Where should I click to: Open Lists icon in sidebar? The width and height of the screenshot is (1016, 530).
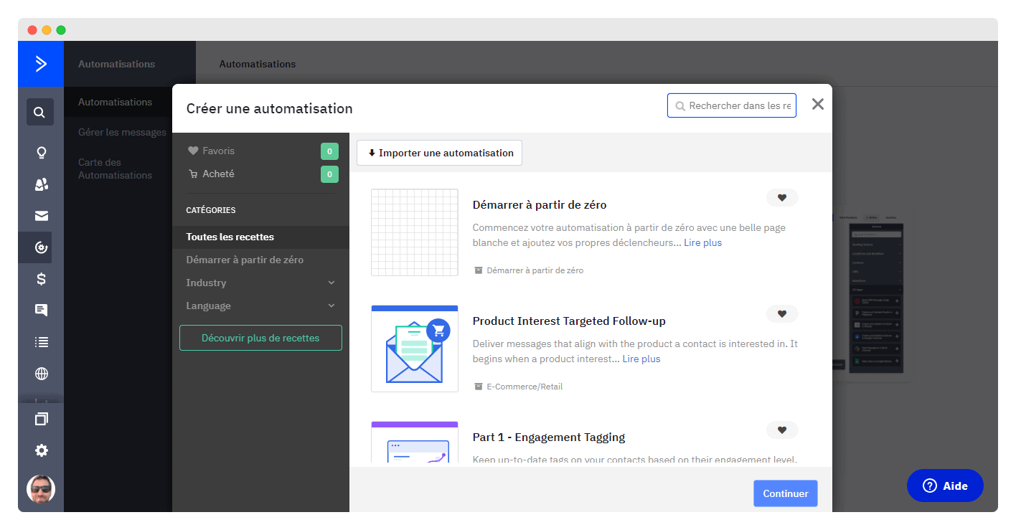point(42,342)
